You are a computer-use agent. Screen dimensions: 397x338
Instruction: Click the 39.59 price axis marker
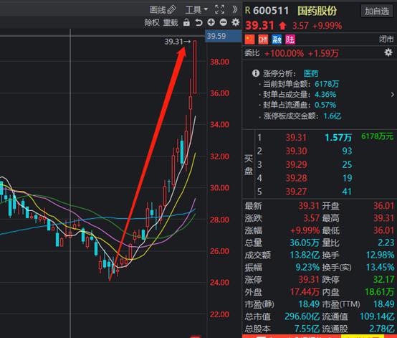tap(223, 36)
